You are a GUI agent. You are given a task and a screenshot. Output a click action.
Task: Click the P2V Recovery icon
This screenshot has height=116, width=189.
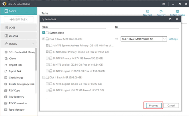[6, 97]
